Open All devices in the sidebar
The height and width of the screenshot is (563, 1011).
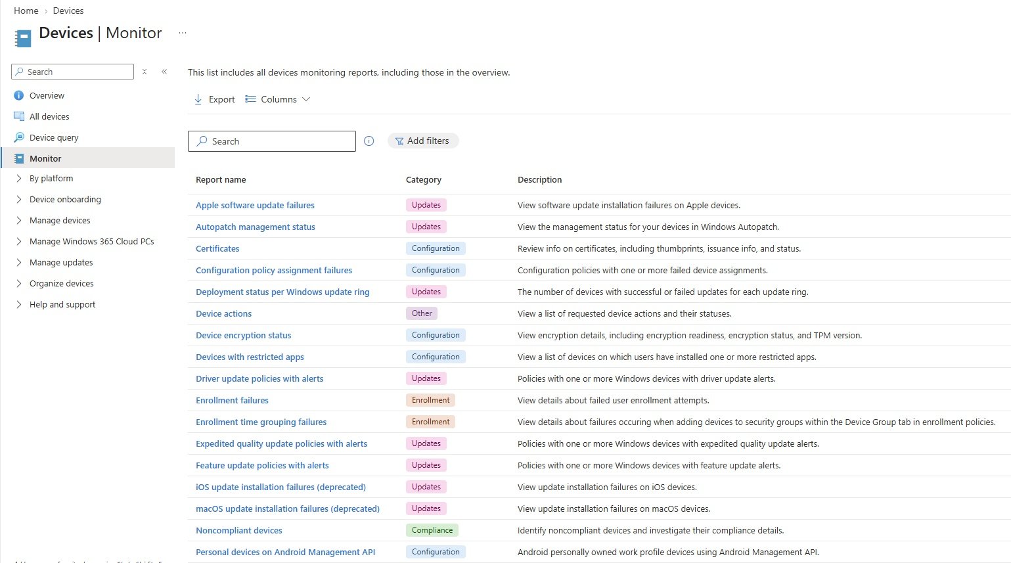tap(49, 116)
